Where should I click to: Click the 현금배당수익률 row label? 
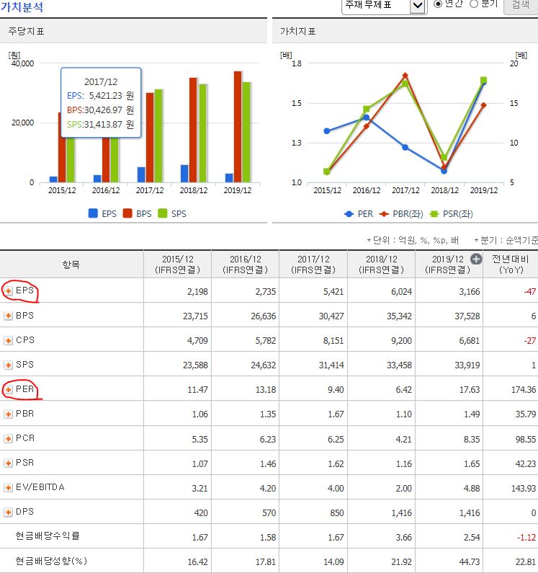pyautogui.click(x=48, y=536)
